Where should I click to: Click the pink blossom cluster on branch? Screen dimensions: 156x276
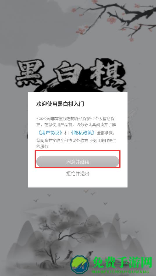pos(112,20)
